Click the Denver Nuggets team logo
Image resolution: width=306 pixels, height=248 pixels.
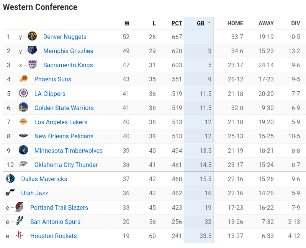point(33,37)
